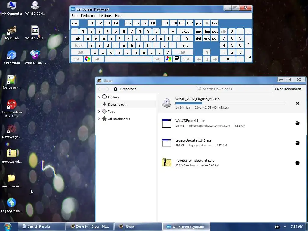Go forward in Library navigation

click(107, 89)
